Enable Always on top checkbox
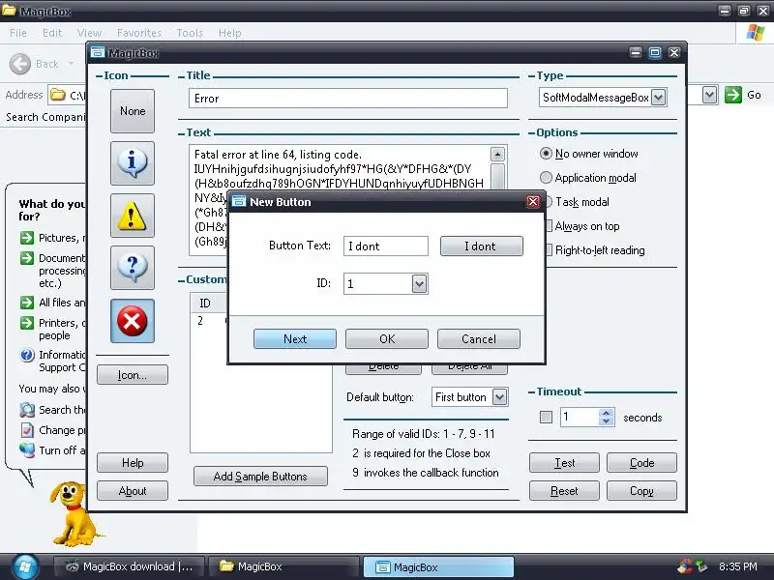 549,226
